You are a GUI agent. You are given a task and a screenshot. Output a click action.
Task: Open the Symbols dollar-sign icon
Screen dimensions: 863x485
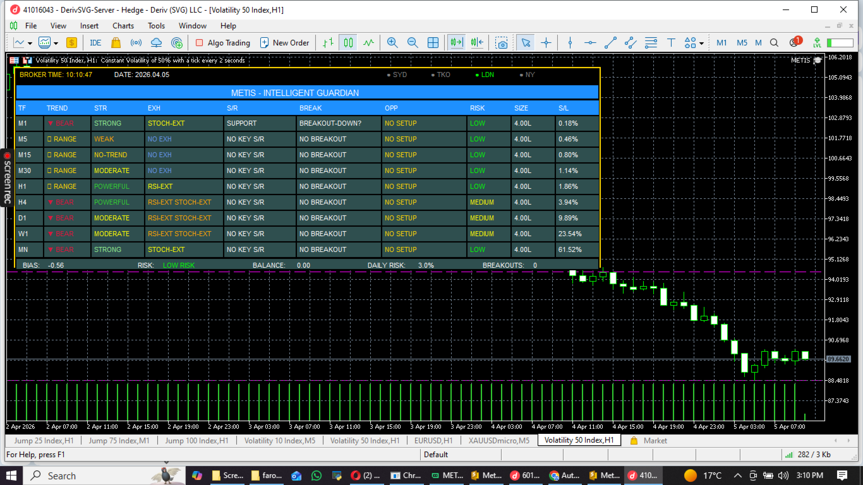coord(71,43)
